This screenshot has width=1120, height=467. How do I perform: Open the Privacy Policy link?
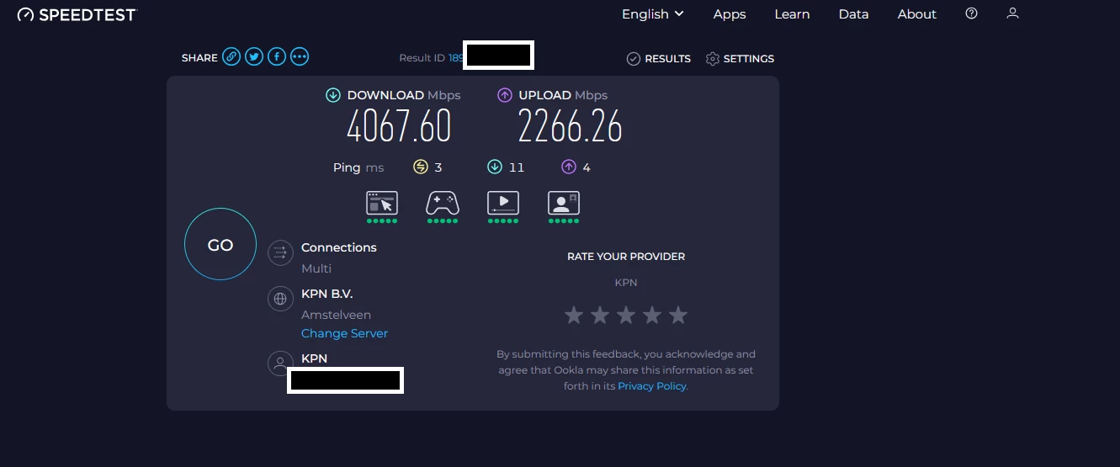pyautogui.click(x=652, y=385)
